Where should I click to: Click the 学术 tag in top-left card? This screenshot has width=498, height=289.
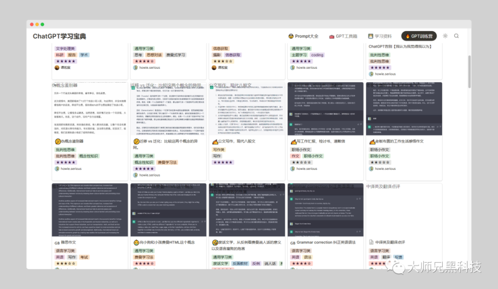(84, 55)
